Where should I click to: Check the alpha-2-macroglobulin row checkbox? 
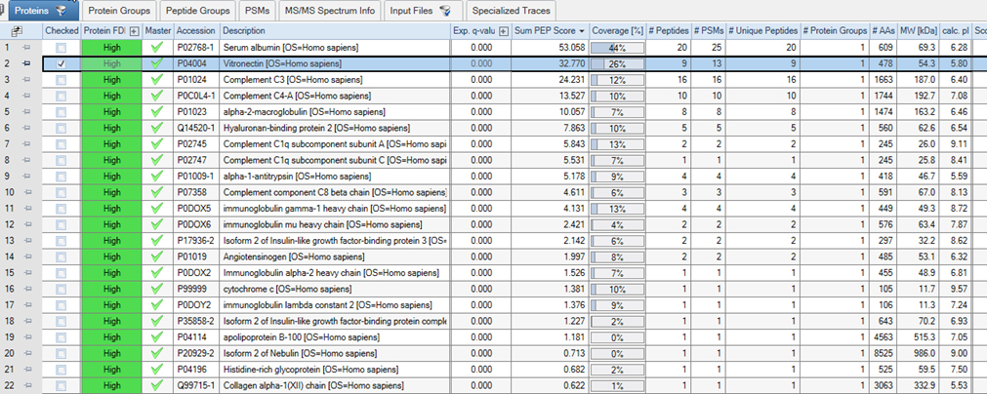62,112
